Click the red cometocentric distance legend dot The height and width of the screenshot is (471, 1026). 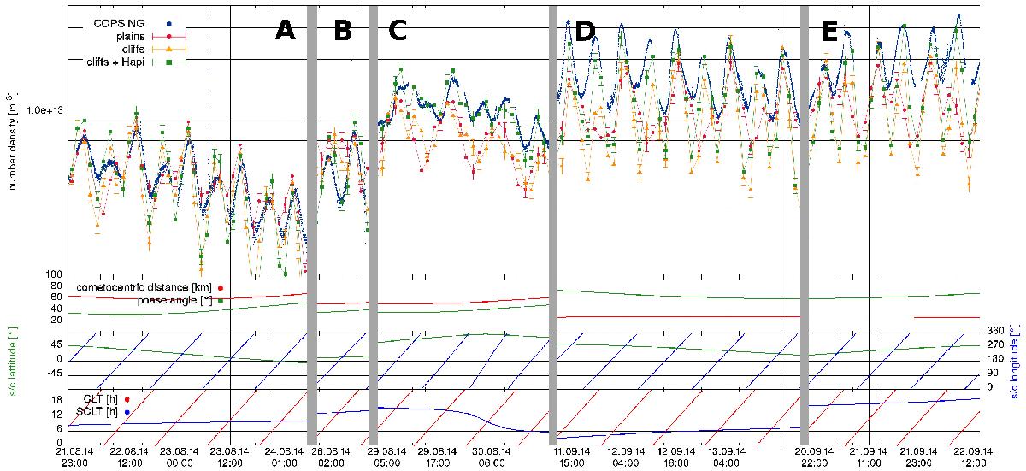coord(221,289)
